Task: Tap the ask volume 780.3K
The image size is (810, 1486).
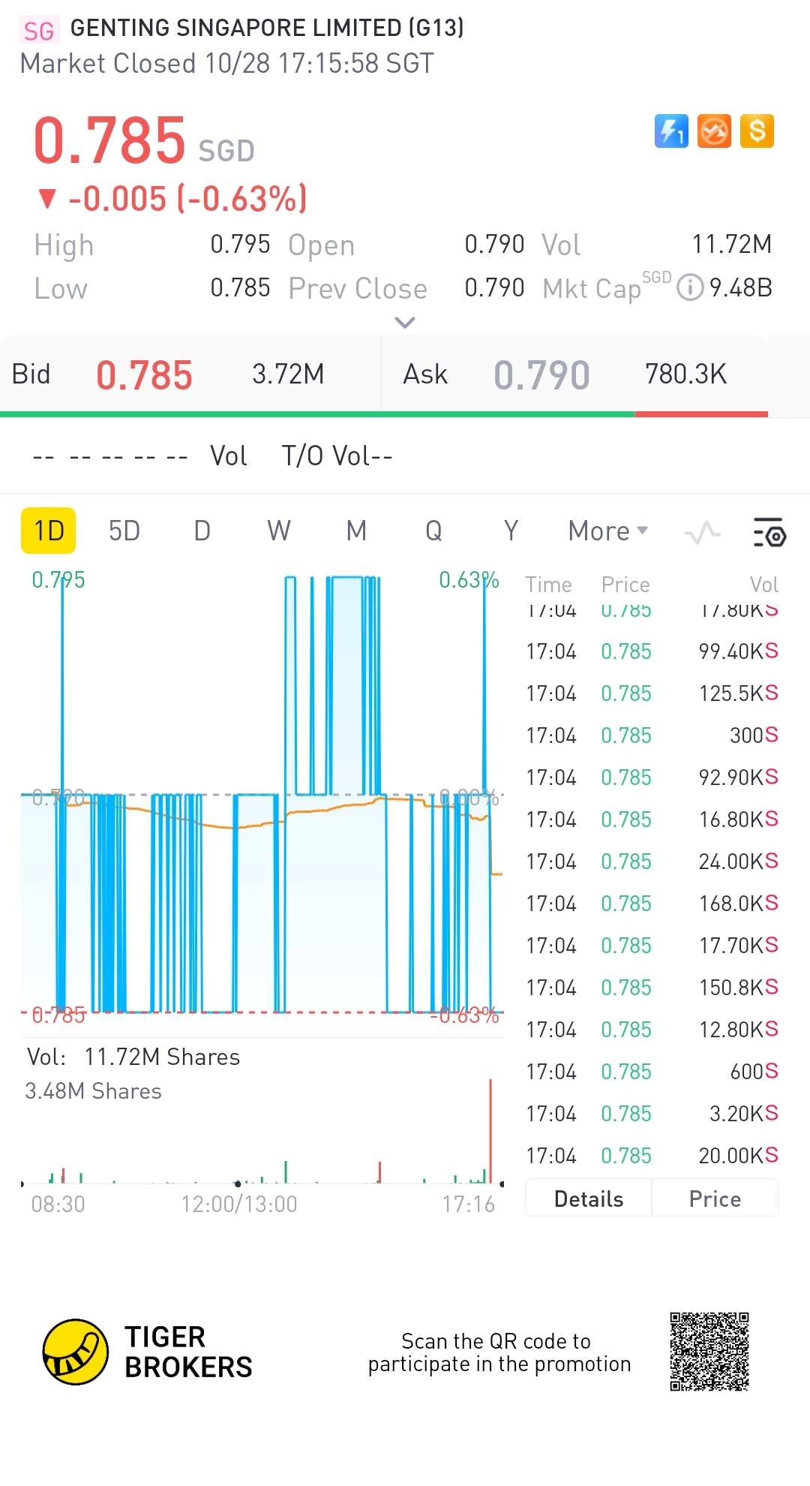Action: tap(685, 374)
